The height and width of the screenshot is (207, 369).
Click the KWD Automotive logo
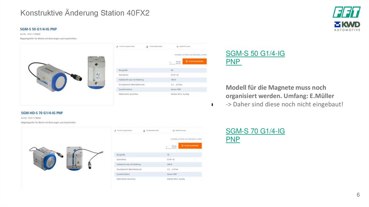pyautogui.click(x=347, y=26)
